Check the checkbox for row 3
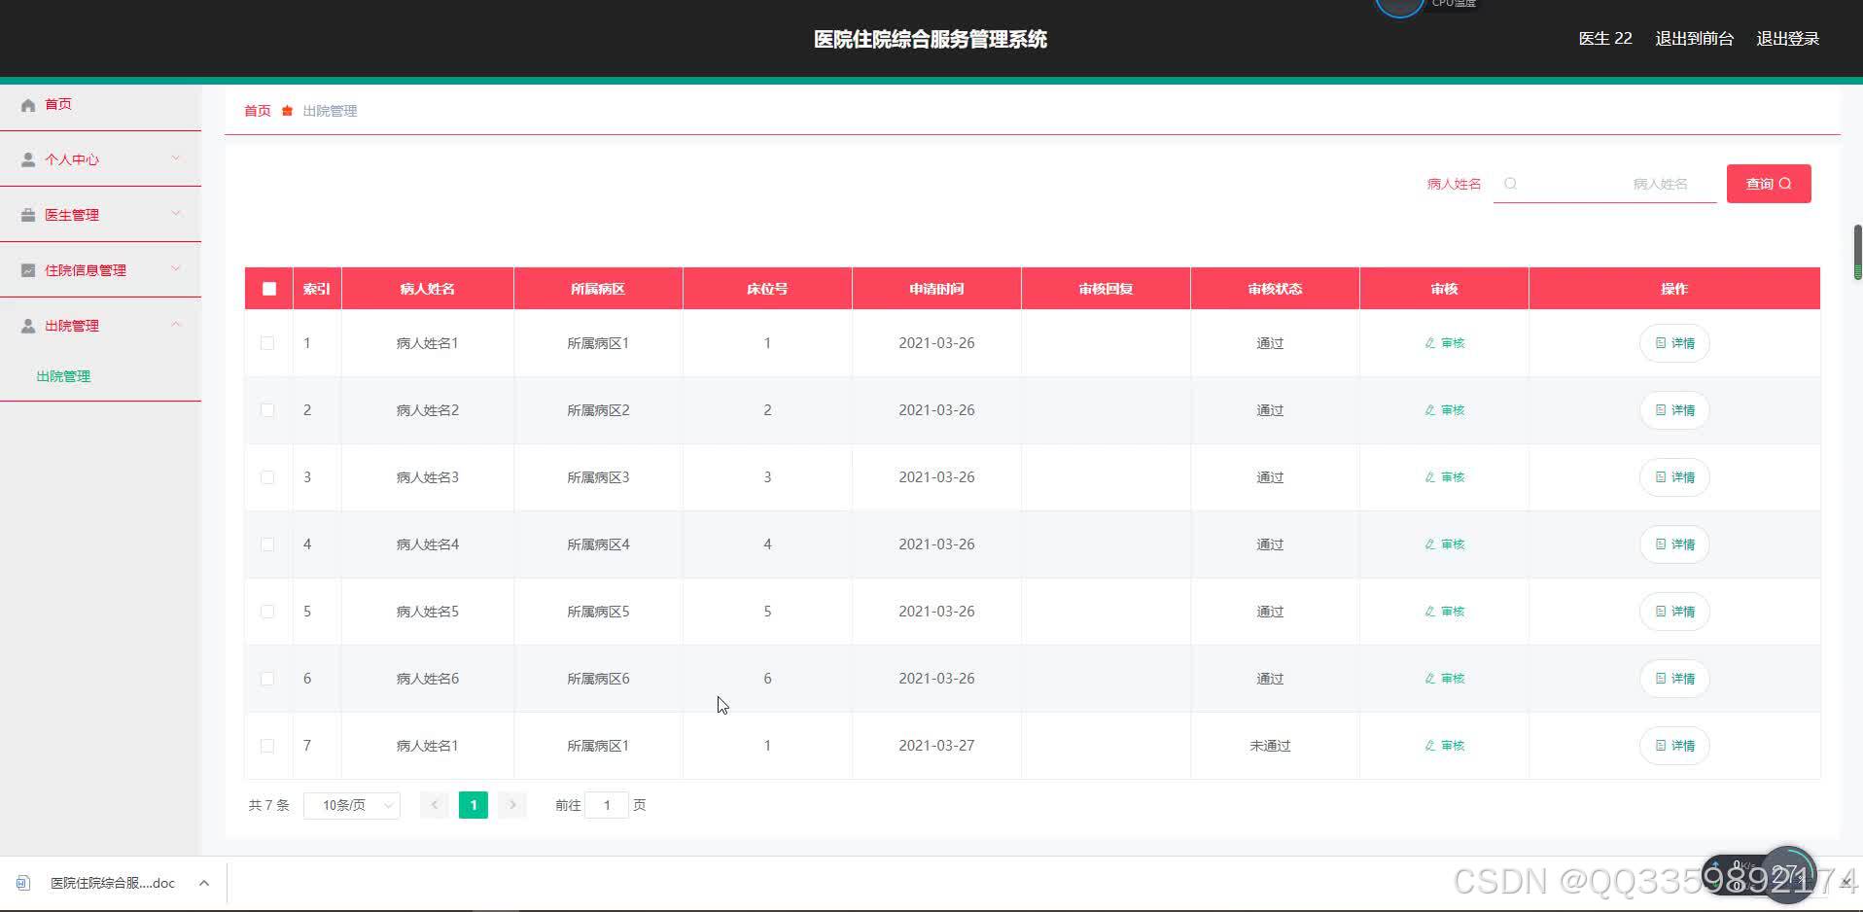The image size is (1863, 912). click(267, 477)
